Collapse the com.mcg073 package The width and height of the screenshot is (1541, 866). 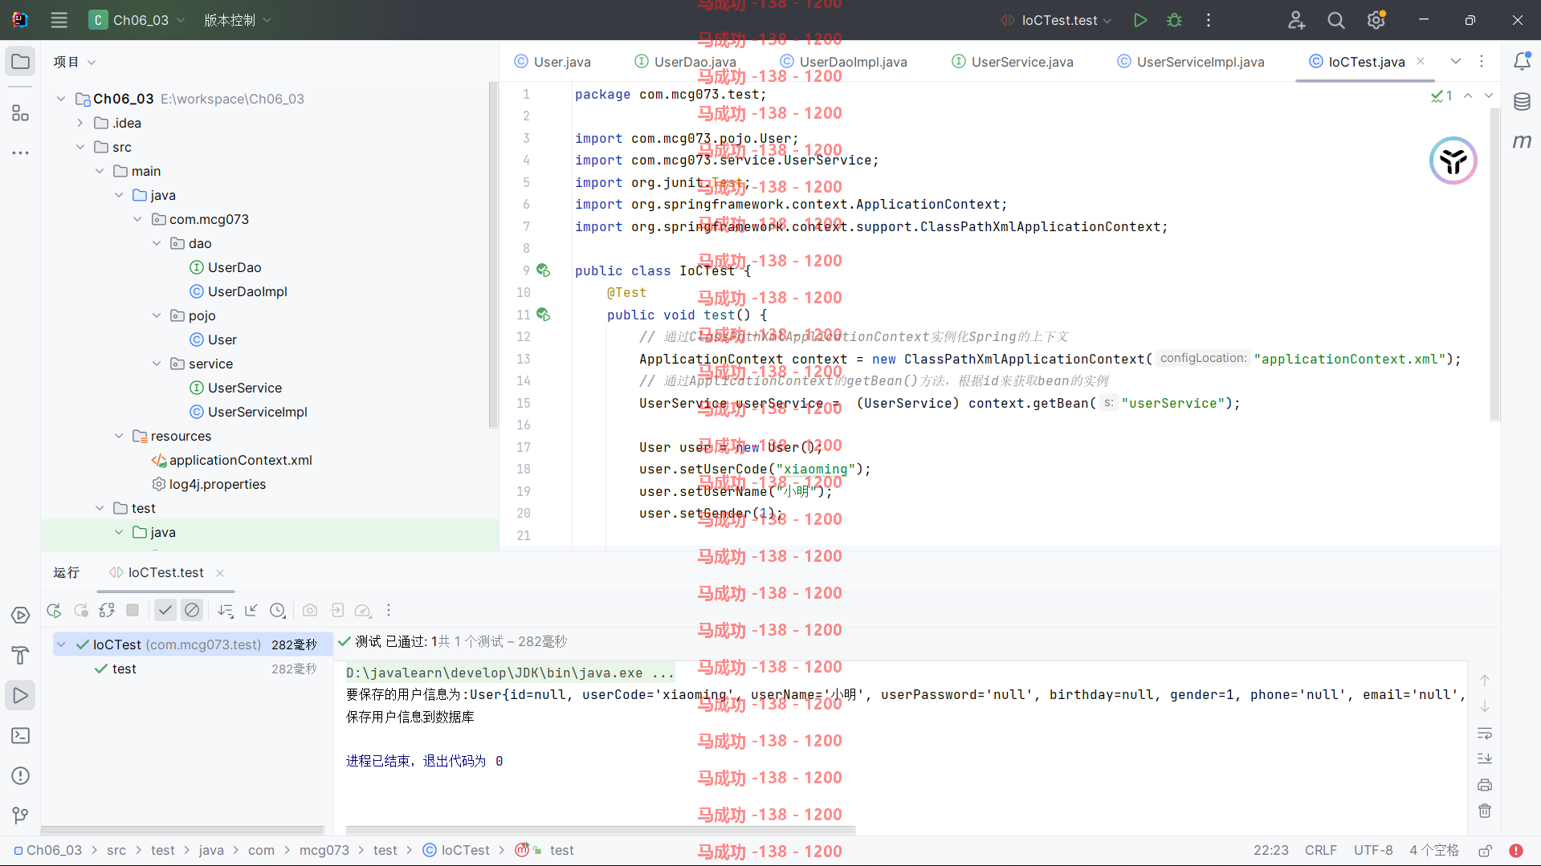(137, 219)
